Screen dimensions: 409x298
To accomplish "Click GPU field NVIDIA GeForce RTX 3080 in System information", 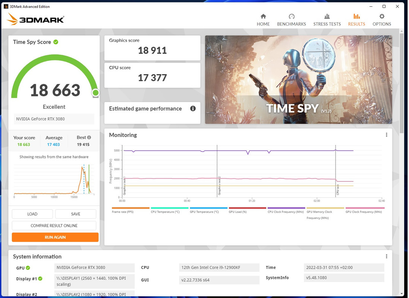I will coord(94,267).
